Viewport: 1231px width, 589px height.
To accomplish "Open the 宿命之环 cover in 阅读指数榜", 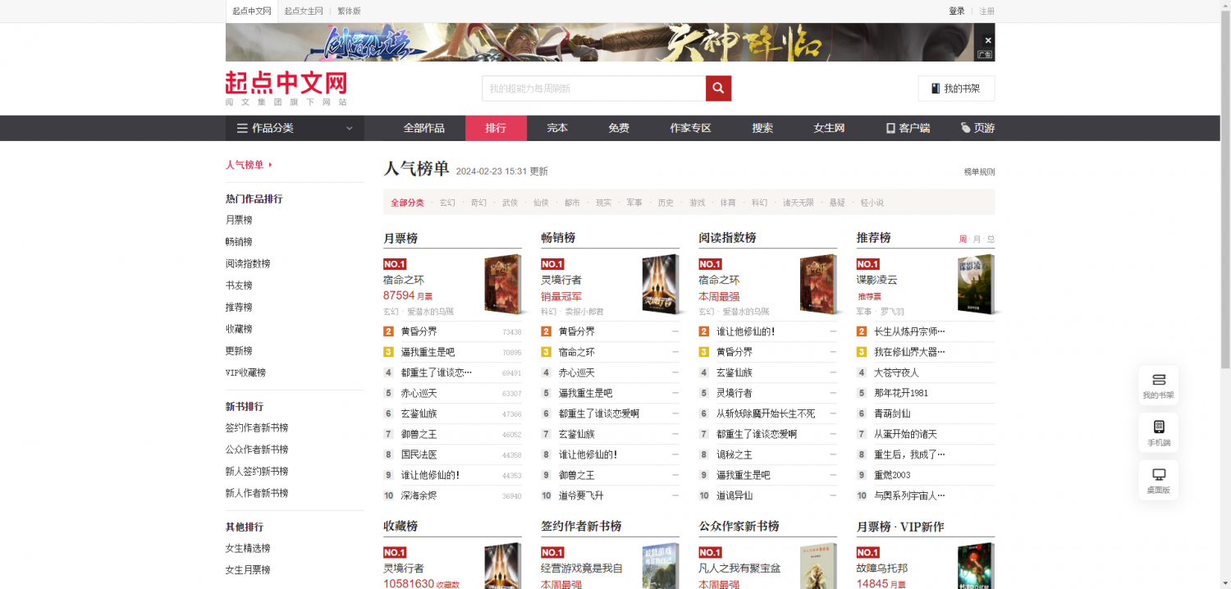I will [818, 285].
